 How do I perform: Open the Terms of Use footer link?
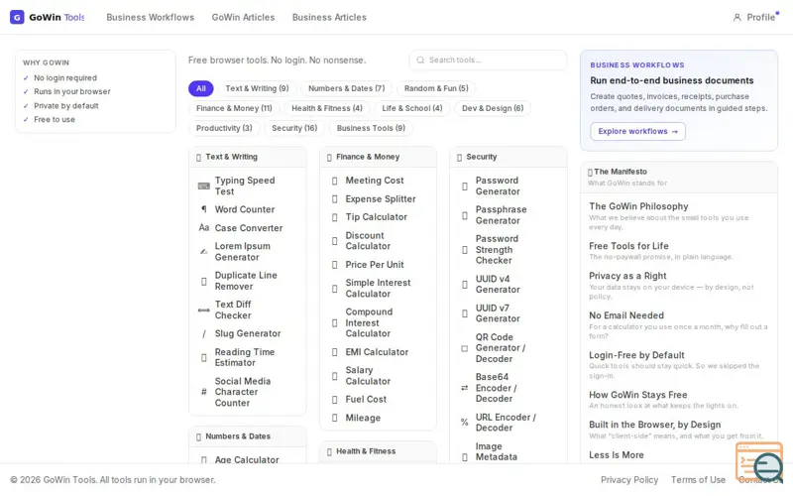tap(698, 480)
